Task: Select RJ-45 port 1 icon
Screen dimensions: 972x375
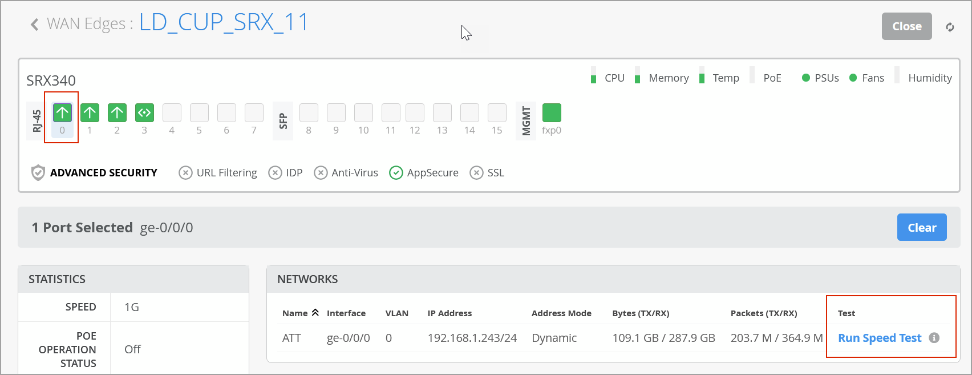Action: point(90,113)
